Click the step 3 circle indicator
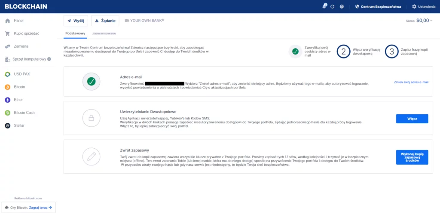The image size is (440, 214). coord(392,52)
